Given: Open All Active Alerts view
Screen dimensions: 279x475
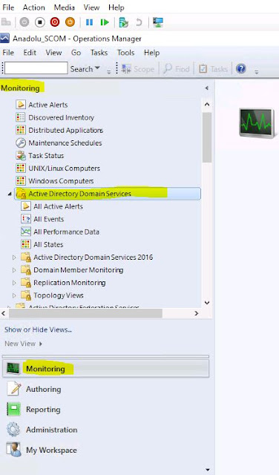Looking at the screenshot, I should tap(58, 206).
